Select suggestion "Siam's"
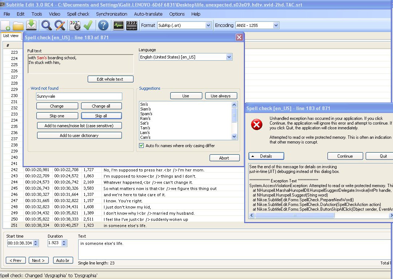 pos(146,109)
